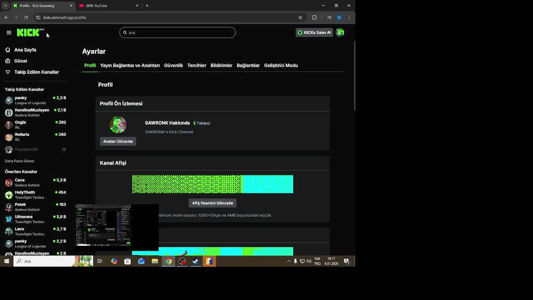Open recommended channel Uthenera
The height and width of the screenshot is (300, 533).
pos(35,219)
